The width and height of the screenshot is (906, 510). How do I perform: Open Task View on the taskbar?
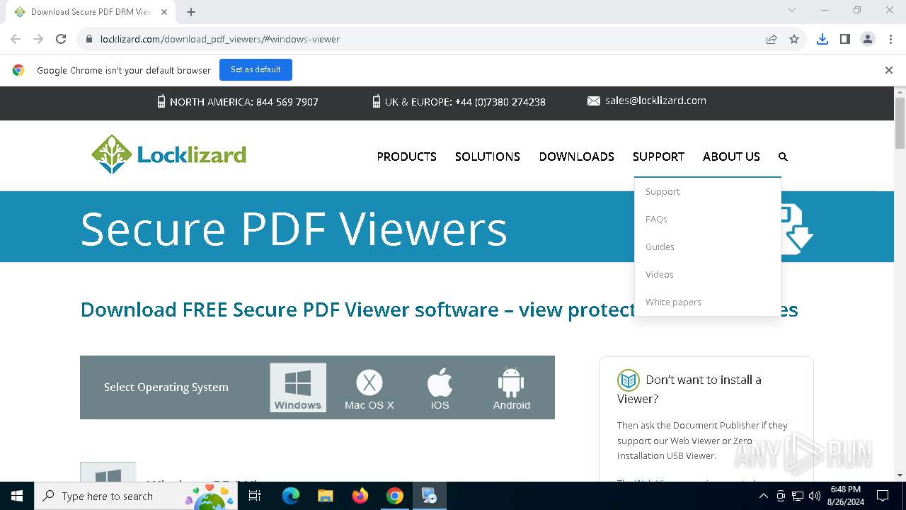[x=255, y=496]
